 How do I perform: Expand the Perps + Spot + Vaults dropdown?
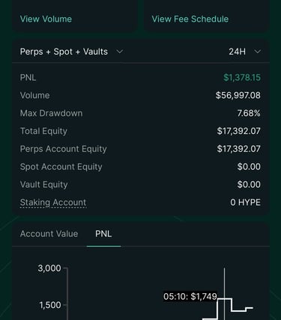71,52
